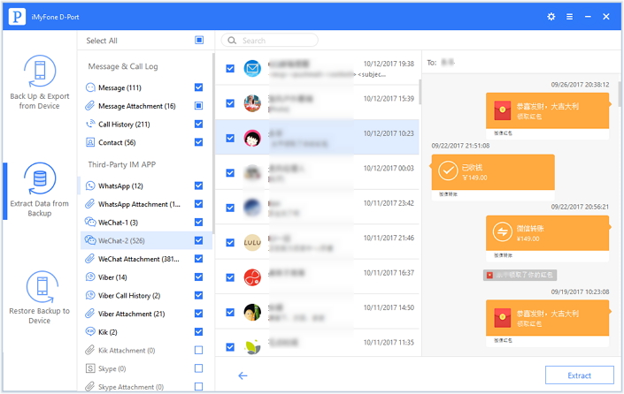Toggle the Select All checkbox
This screenshot has width=624, height=394.
click(x=199, y=40)
